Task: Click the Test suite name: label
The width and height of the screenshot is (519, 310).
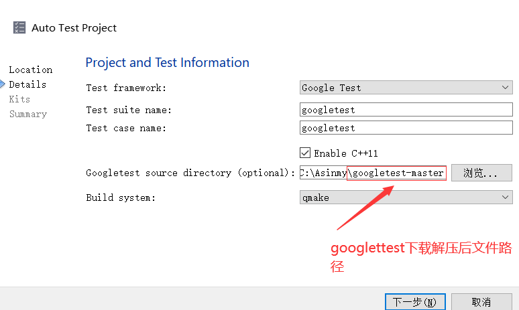Action: click(129, 110)
